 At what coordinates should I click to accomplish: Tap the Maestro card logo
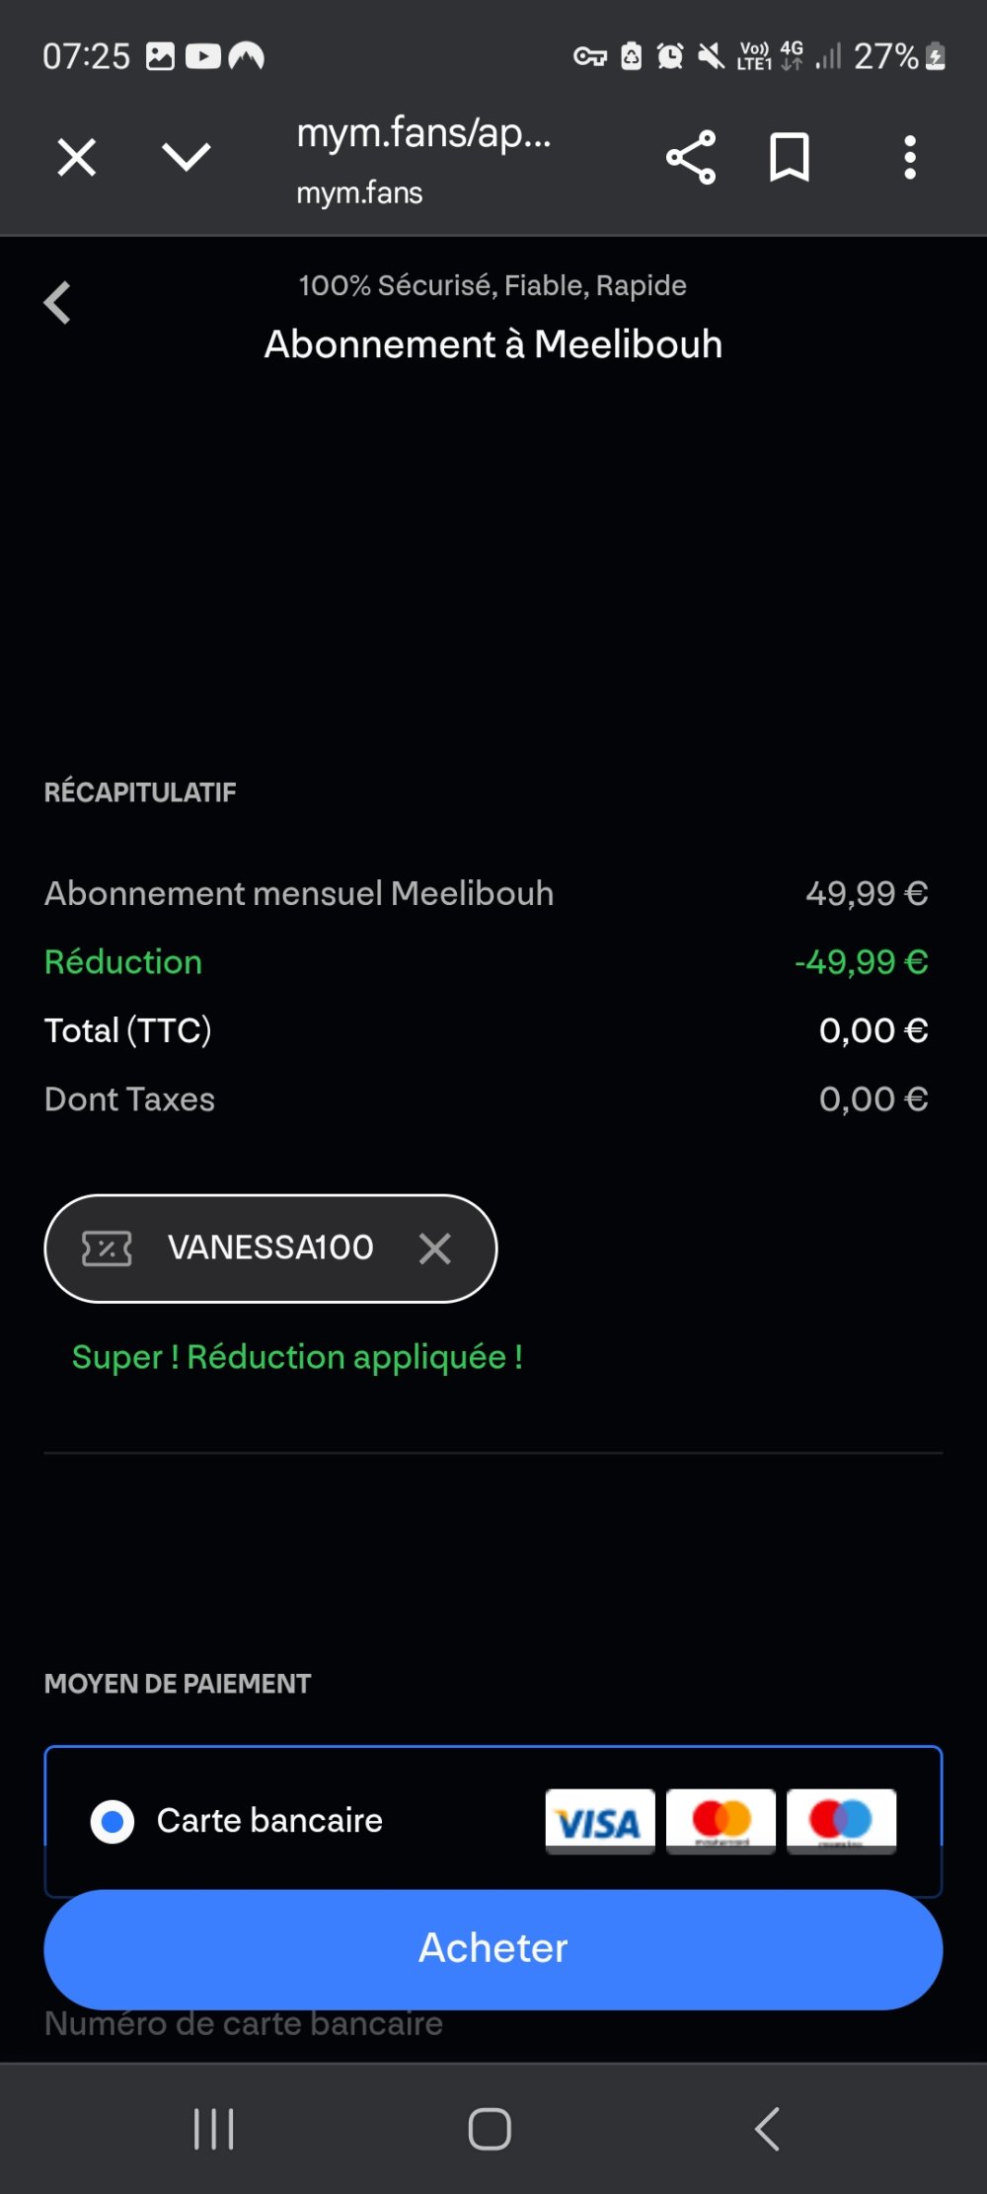click(x=841, y=1821)
